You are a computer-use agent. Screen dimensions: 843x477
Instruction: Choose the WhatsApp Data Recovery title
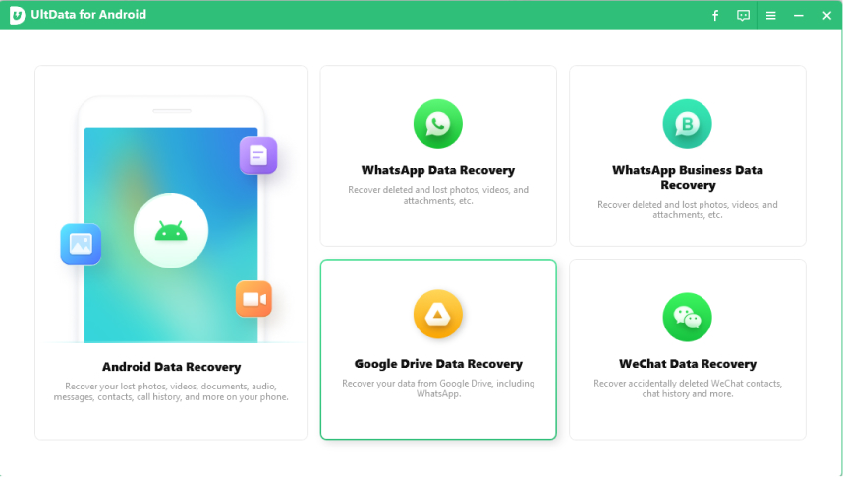(438, 170)
